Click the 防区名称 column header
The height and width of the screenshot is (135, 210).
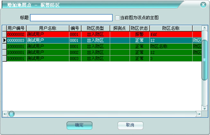click(x=171, y=28)
